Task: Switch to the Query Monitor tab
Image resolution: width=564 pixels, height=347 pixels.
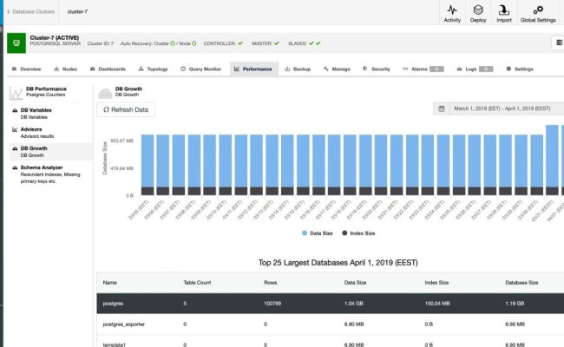Action: 200,69
